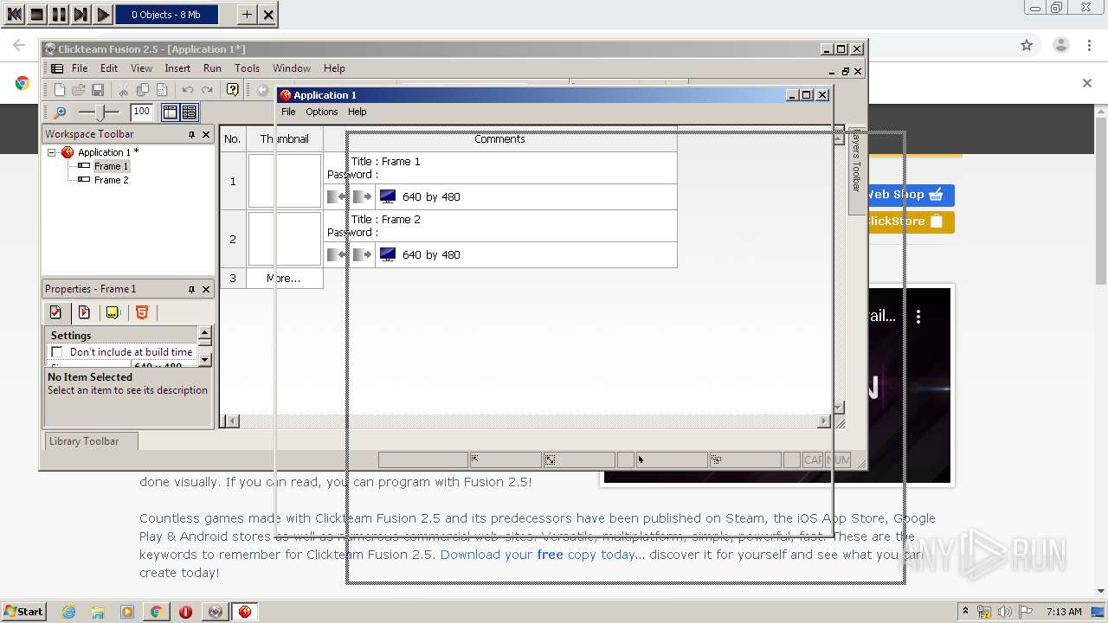Image resolution: width=1108 pixels, height=623 pixels.
Task: Click the zoom value field showing 100
Action: click(x=141, y=112)
